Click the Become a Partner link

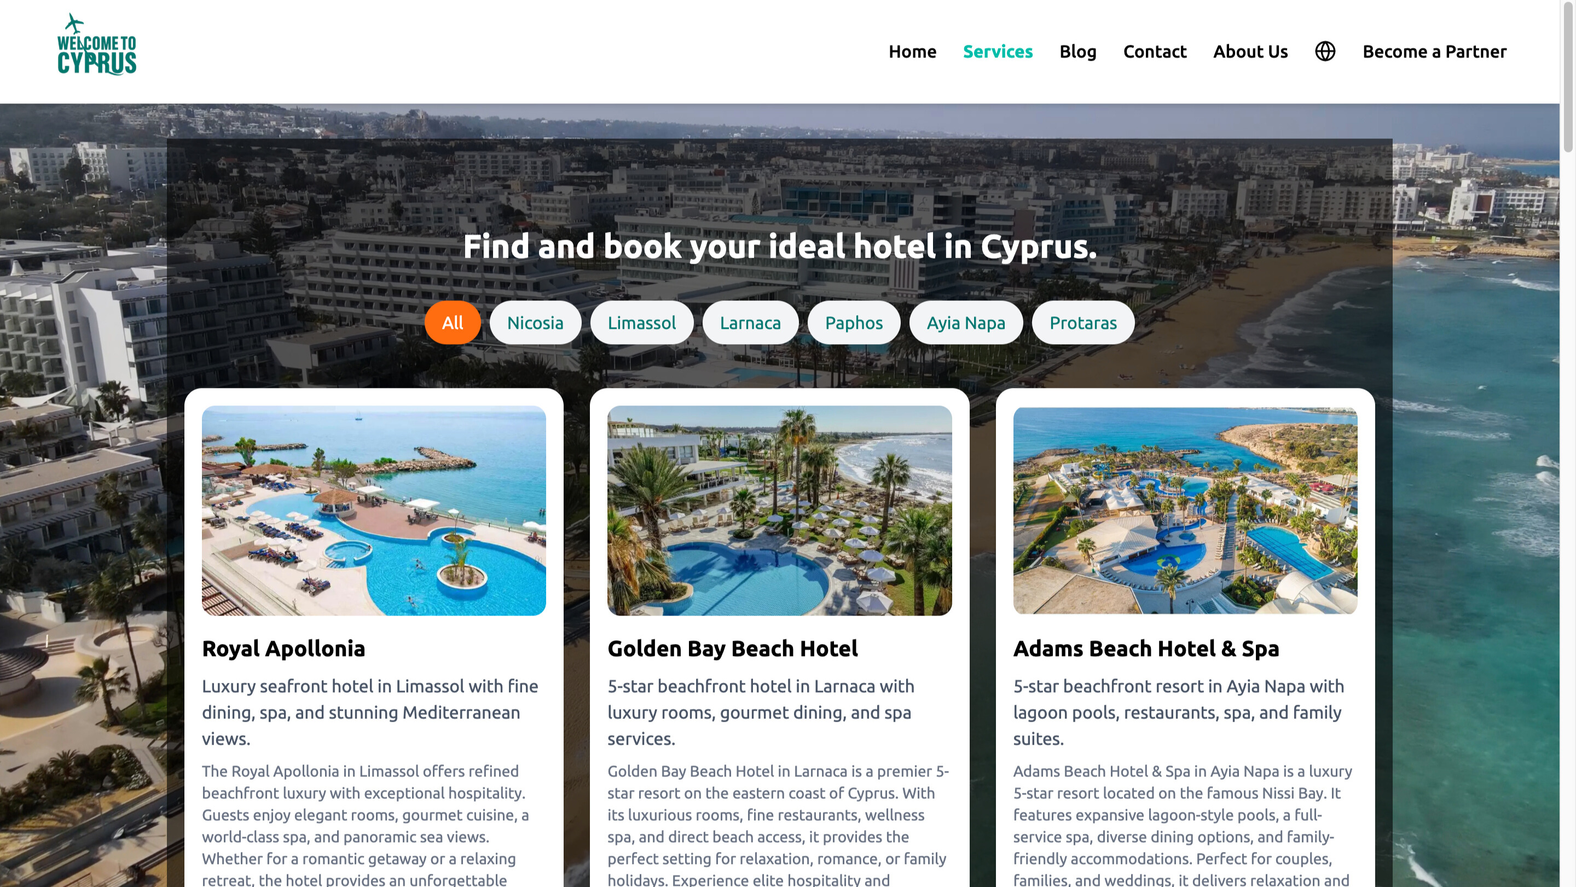(1434, 51)
